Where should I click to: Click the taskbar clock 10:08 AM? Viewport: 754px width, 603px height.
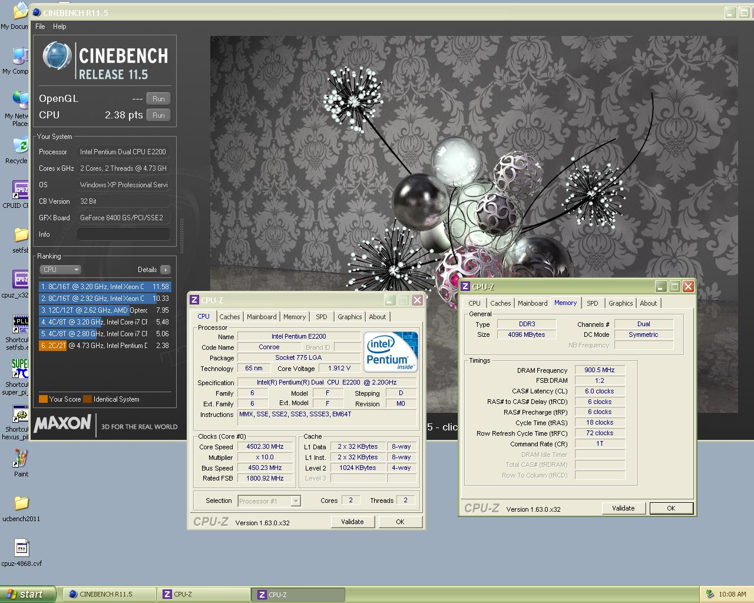click(732, 594)
